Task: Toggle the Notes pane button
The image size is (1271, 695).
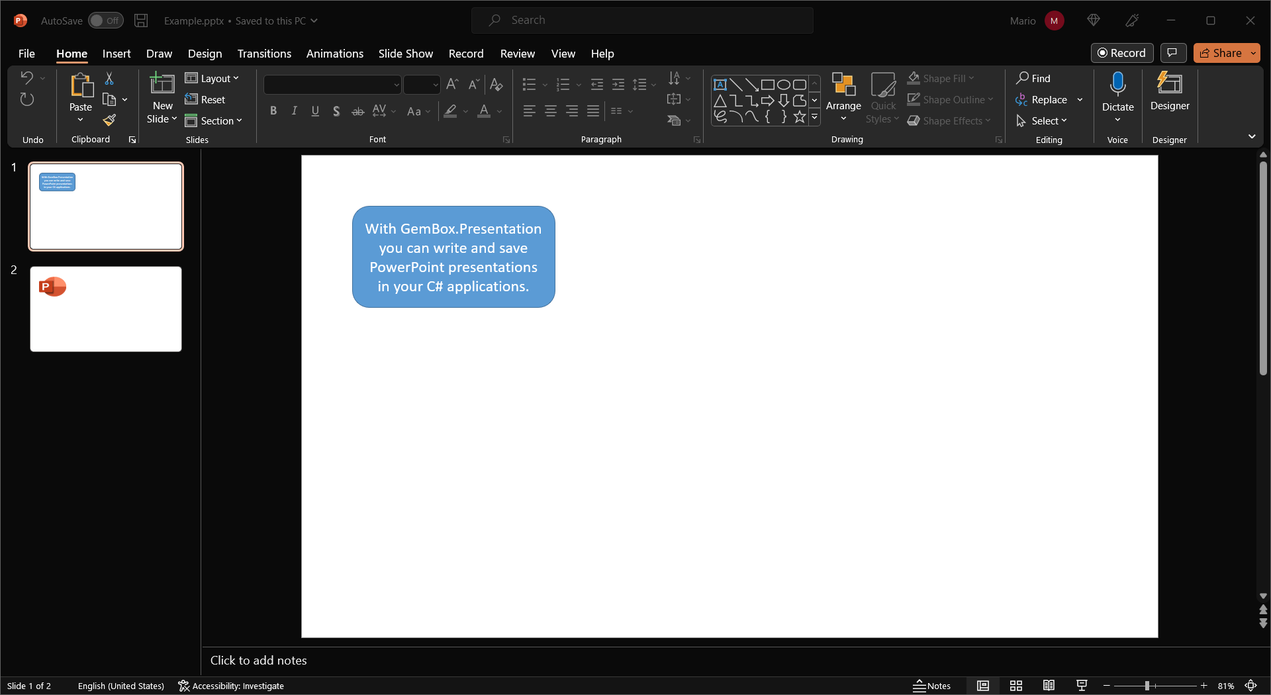Action: [931, 686]
